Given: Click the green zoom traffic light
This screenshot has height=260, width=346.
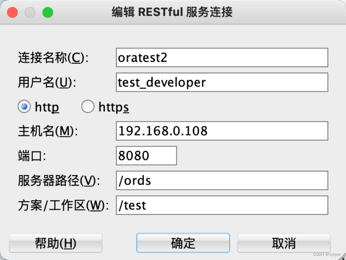Looking at the screenshot, I should (x=48, y=12).
